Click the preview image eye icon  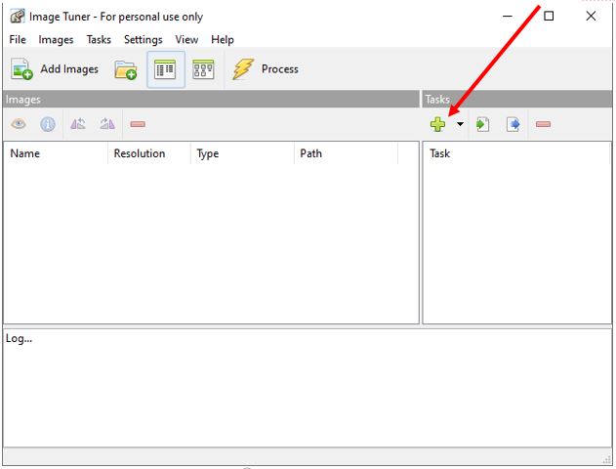[x=19, y=124]
